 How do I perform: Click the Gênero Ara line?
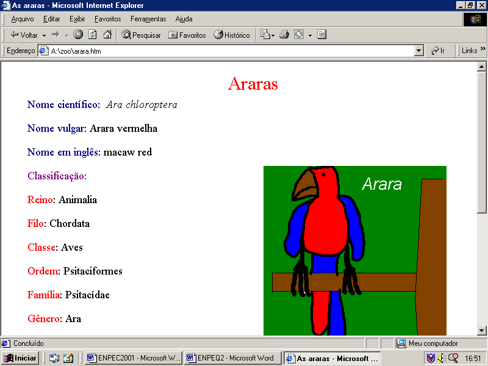(54, 318)
